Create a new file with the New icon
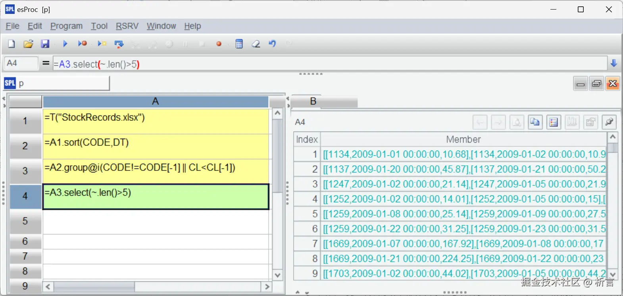 (12, 44)
